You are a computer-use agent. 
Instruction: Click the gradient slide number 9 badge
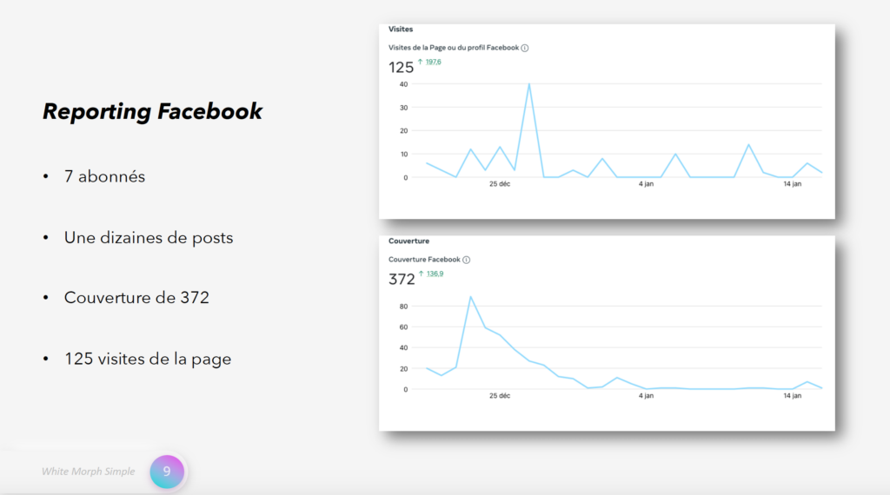[x=167, y=472]
